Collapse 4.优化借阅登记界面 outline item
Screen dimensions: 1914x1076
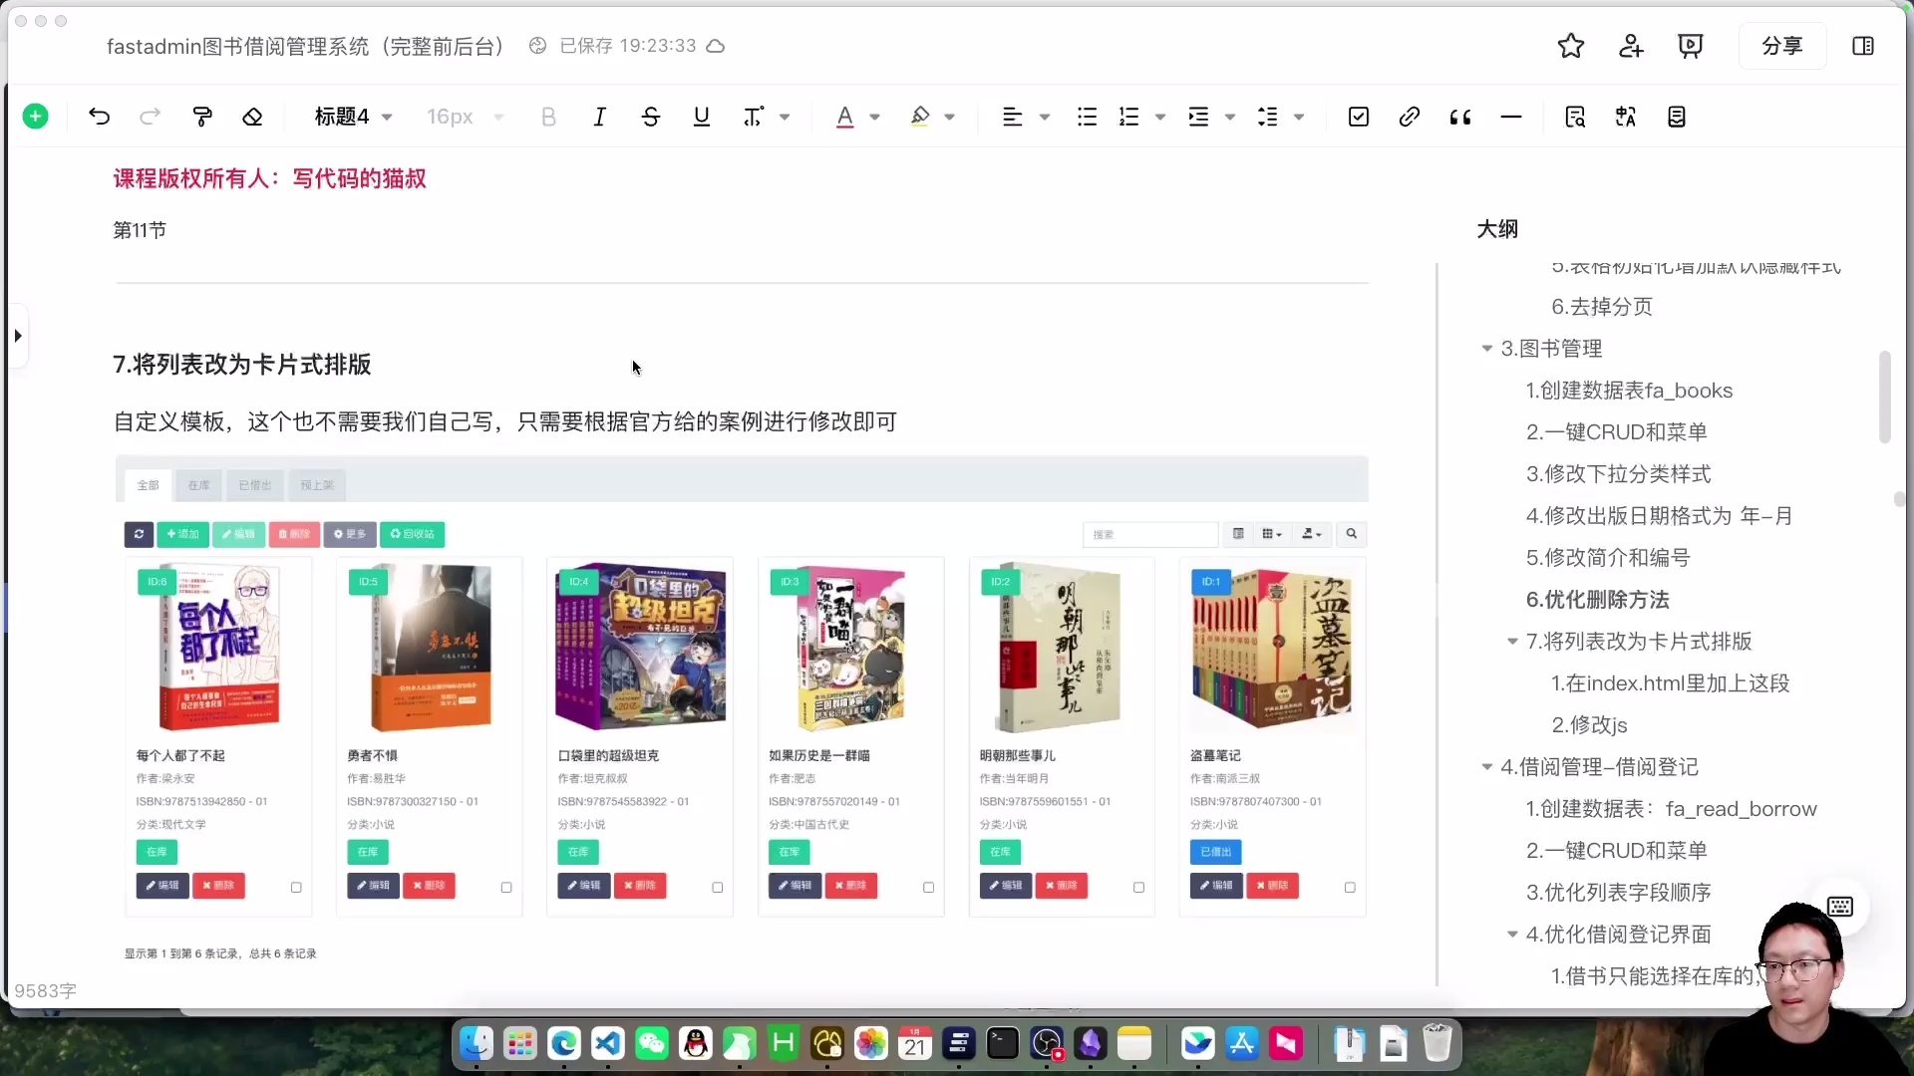1512,935
